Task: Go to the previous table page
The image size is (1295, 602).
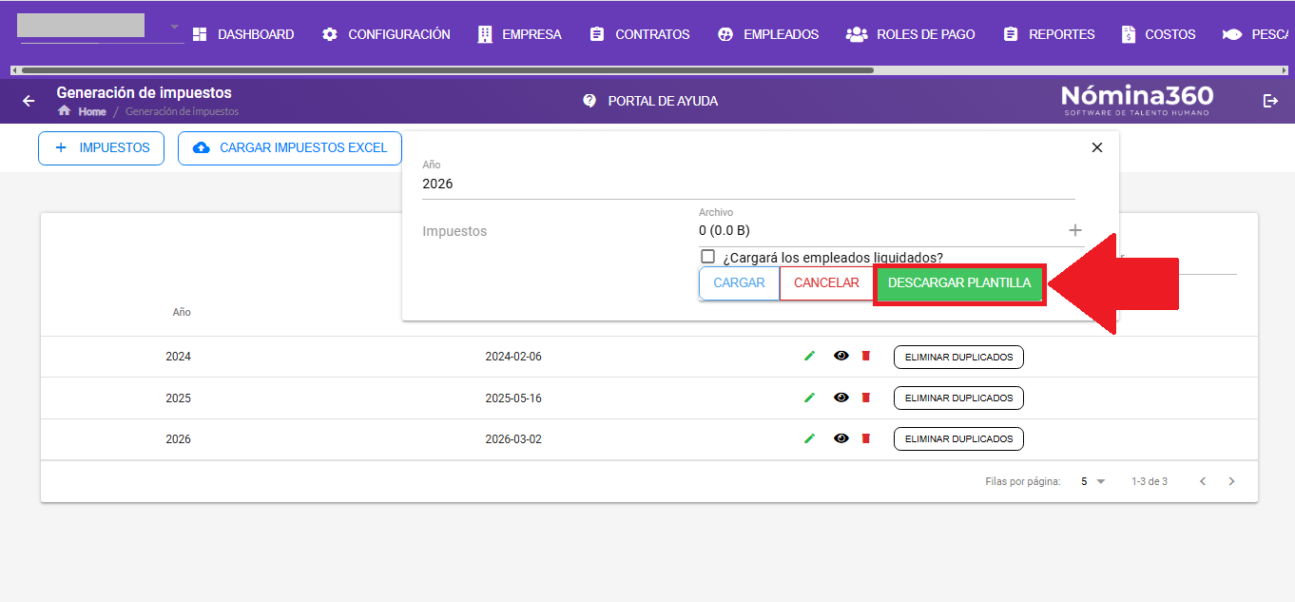Action: pyautogui.click(x=1203, y=481)
